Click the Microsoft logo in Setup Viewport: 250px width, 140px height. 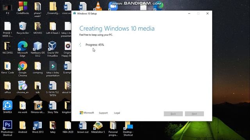click(87, 113)
